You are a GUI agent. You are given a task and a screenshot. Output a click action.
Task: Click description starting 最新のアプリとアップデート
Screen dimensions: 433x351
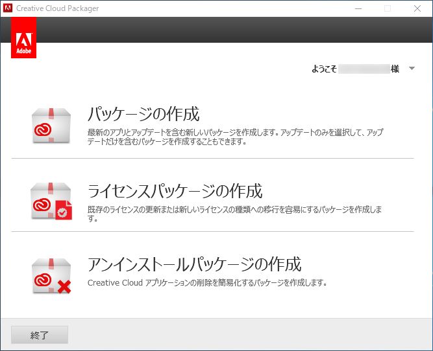(235, 137)
